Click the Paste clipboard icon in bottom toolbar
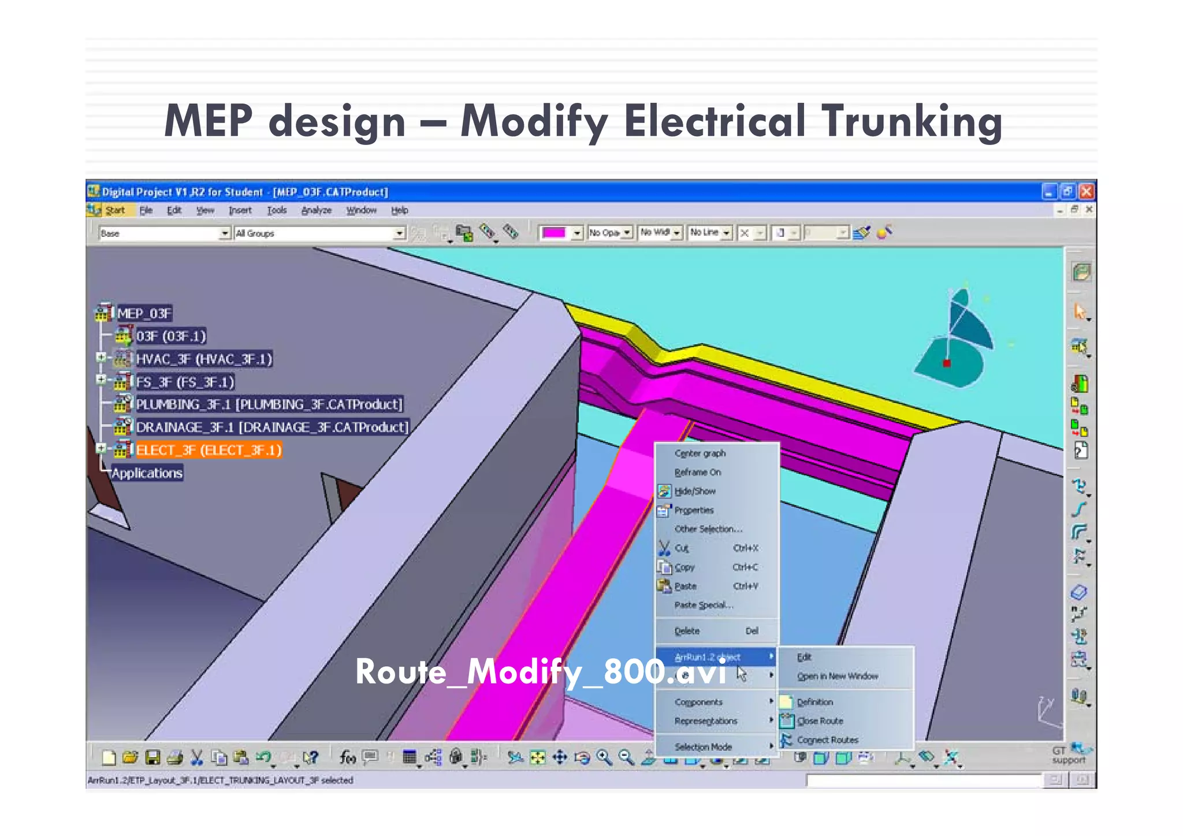 click(240, 757)
